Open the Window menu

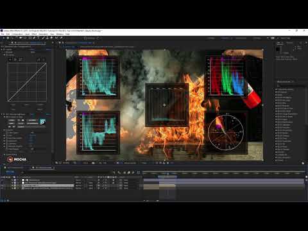tap(60, 34)
